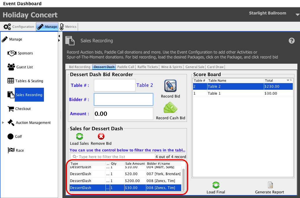Click the Metrics thermometer icon
This screenshot has height=198, width=300.
[62, 27]
